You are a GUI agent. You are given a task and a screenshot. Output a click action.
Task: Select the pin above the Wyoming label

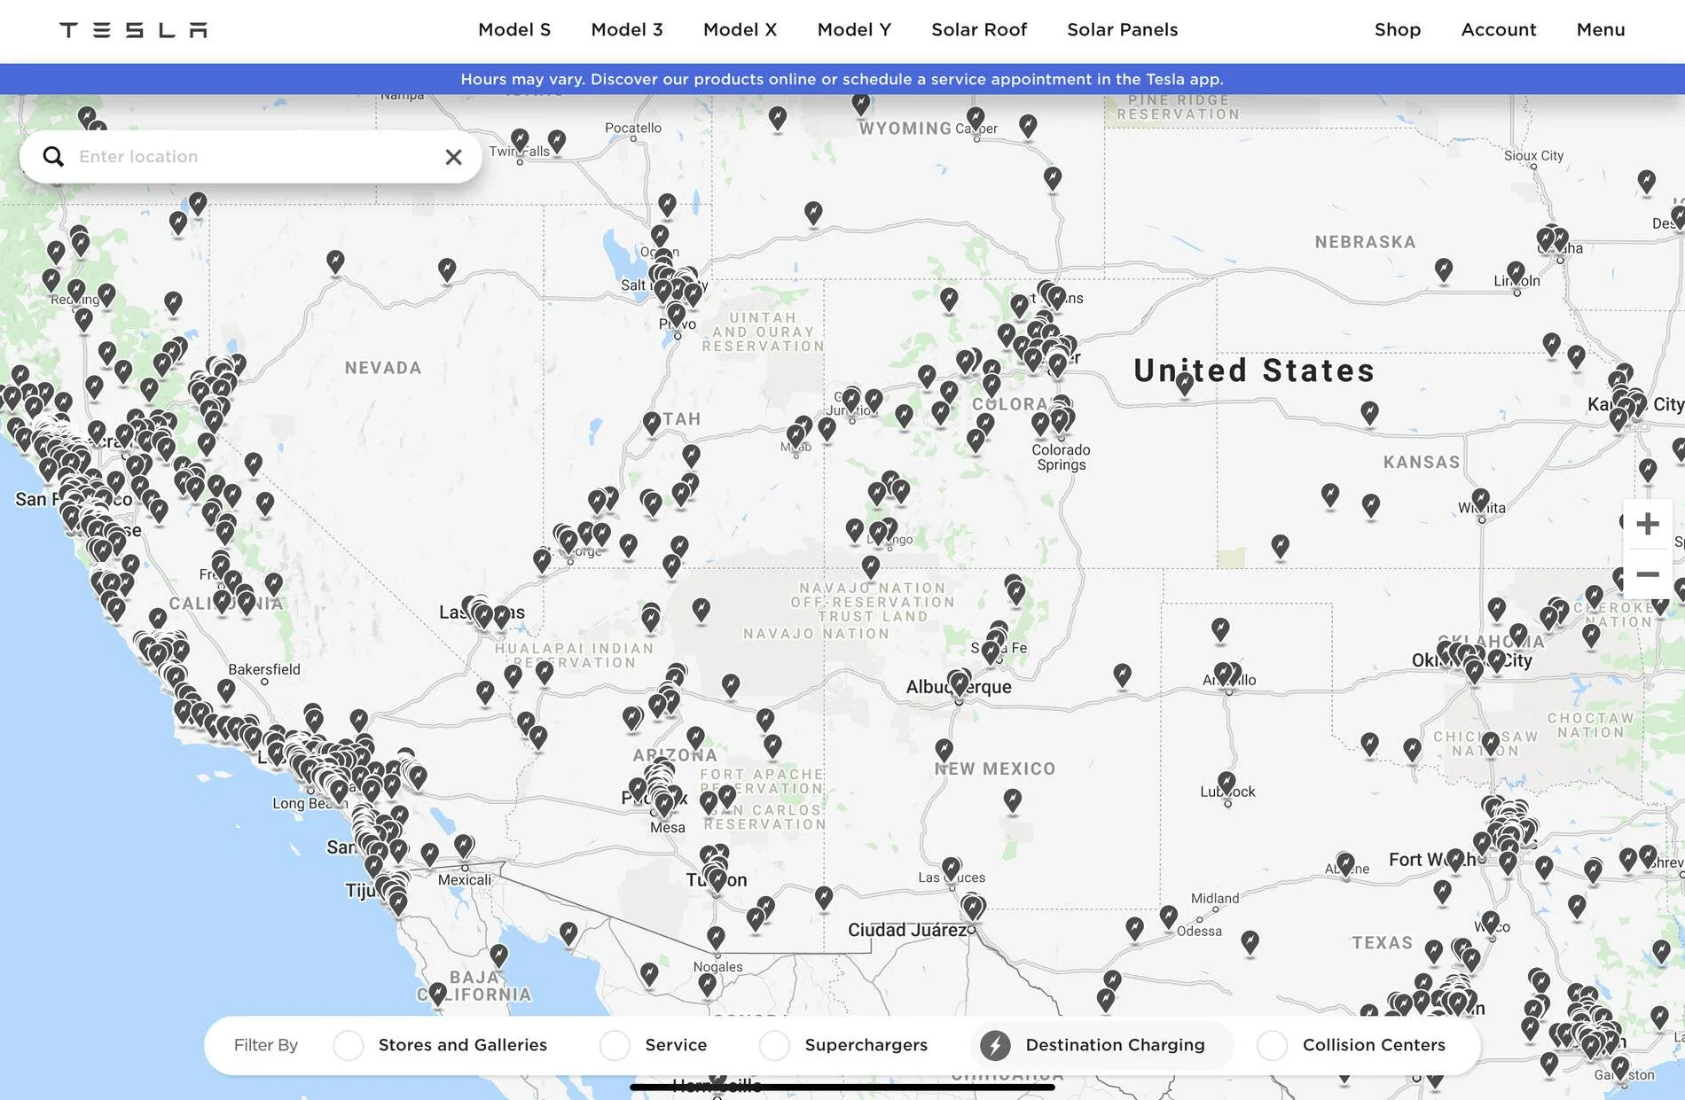click(x=860, y=104)
